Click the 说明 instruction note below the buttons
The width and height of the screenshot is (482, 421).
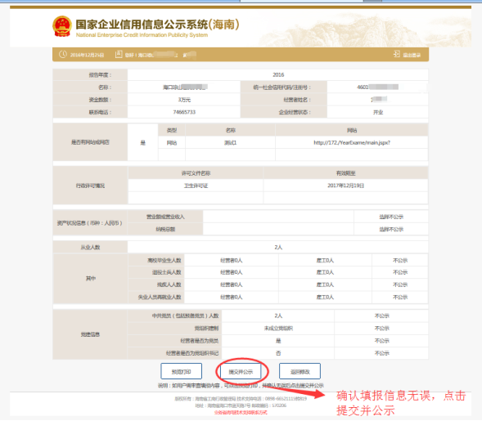pos(241,385)
